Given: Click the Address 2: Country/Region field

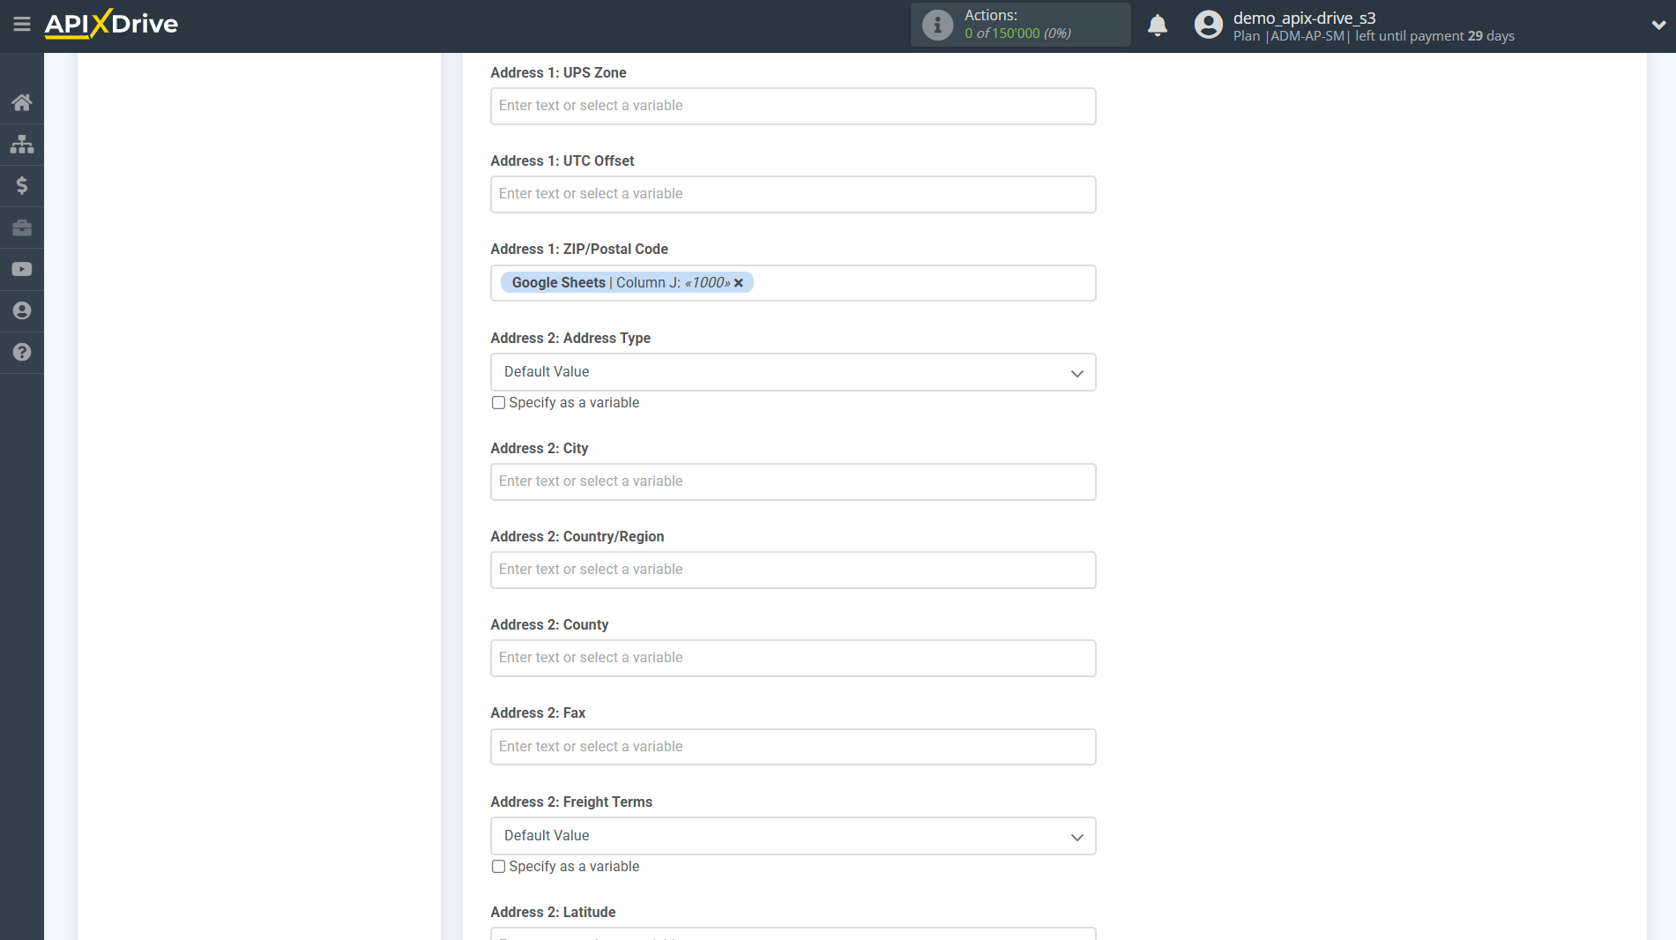Looking at the screenshot, I should 793,570.
